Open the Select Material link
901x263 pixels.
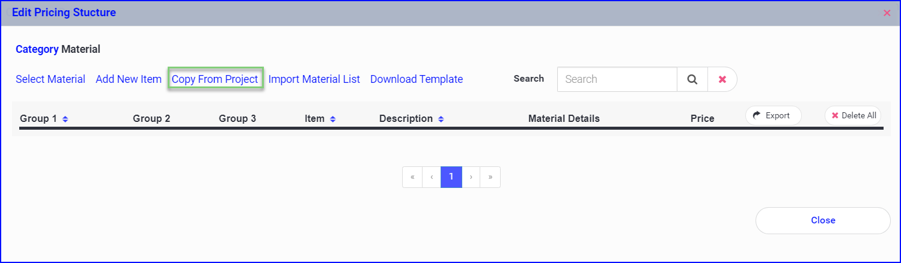(x=50, y=79)
